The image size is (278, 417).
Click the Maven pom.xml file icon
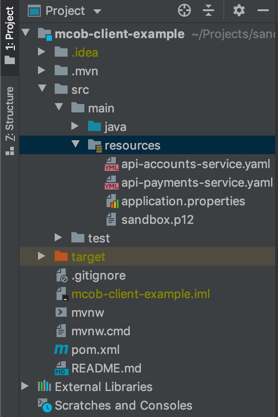tap(61, 350)
